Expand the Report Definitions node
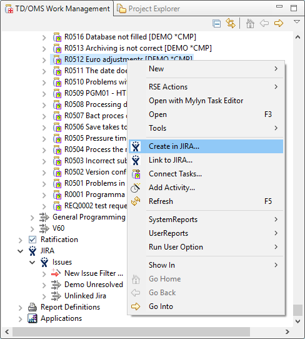305x339 pixels. click(x=20, y=308)
